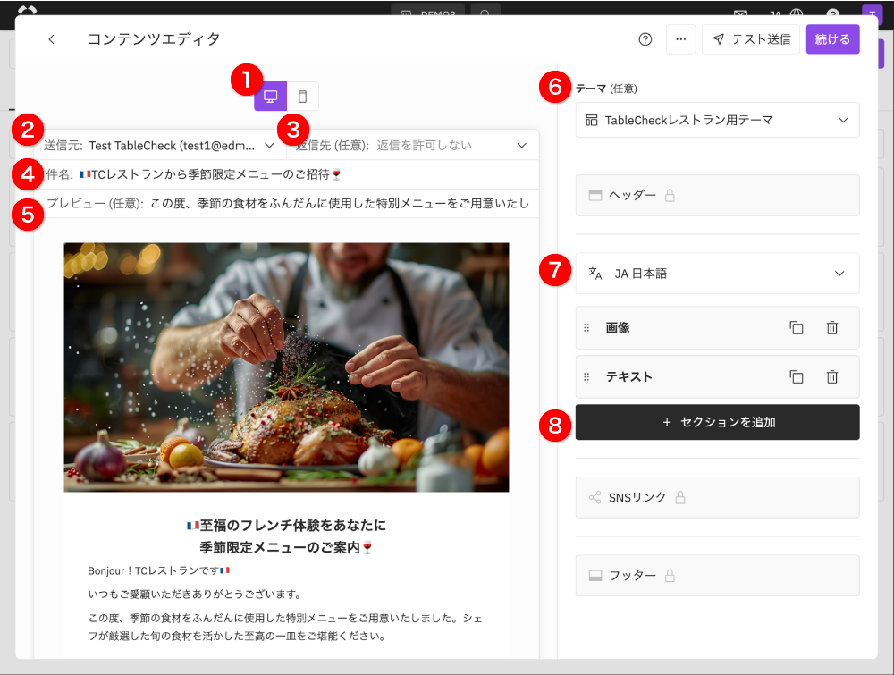This screenshot has width=894, height=675.
Task: Click the ヘッダー layout icon
Action: point(595,196)
